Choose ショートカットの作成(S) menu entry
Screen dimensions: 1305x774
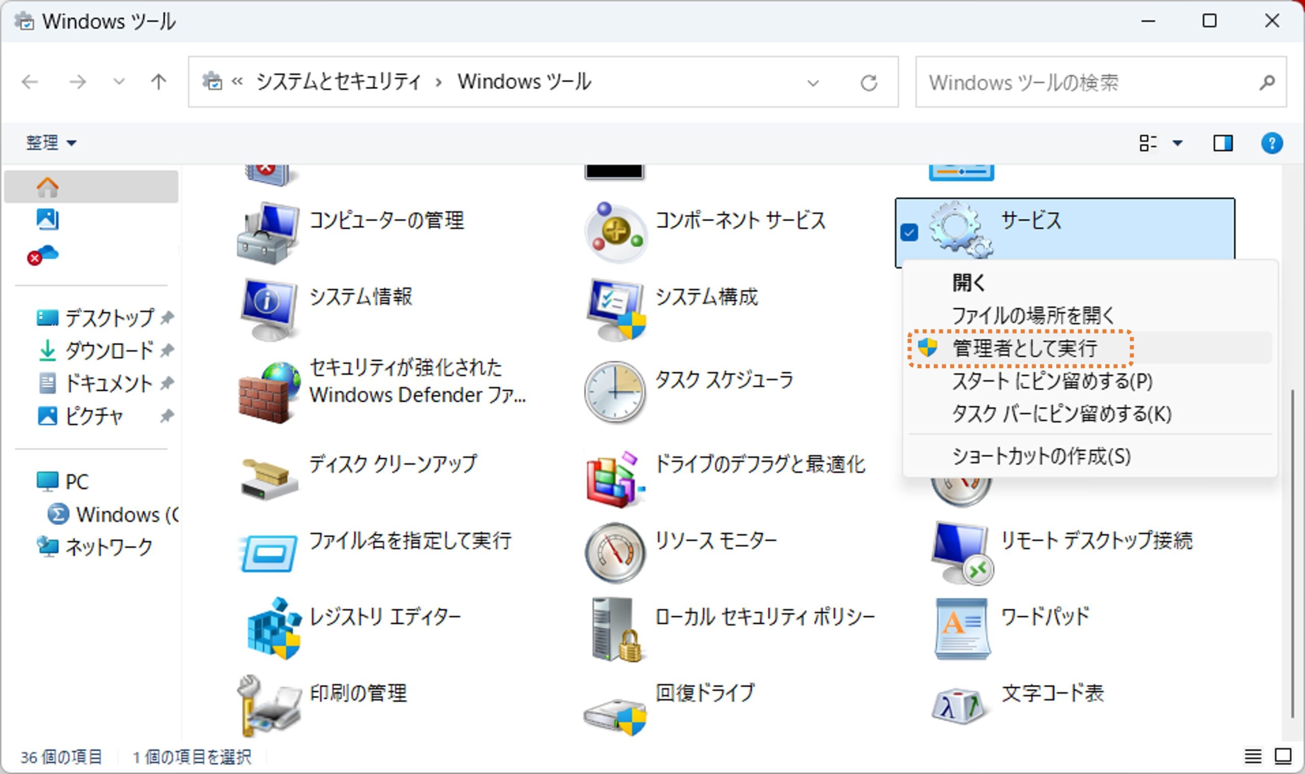point(1041,456)
